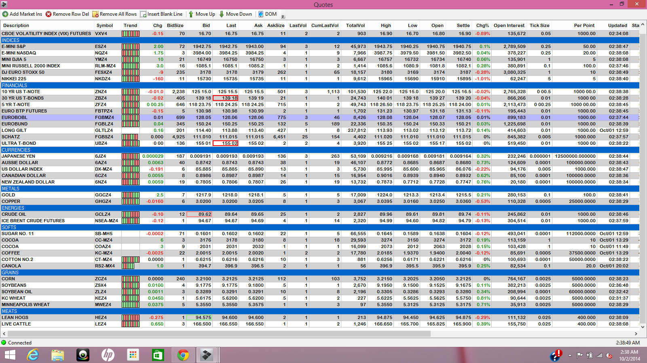Click the Move Down arrow

222,14
